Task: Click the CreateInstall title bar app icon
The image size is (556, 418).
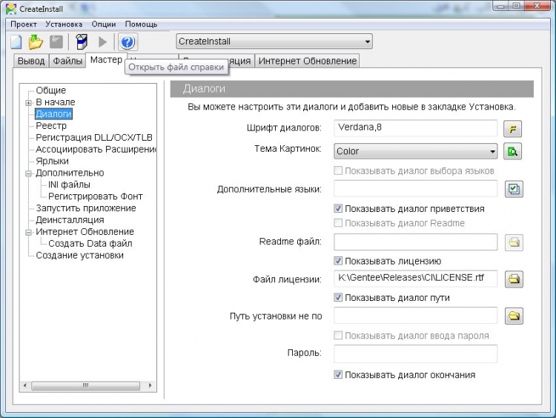Action: pyautogui.click(x=11, y=9)
